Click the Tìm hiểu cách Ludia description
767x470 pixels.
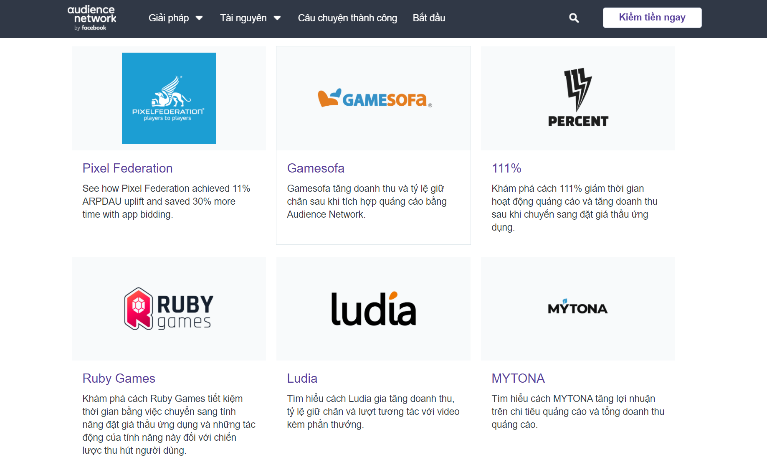click(x=373, y=412)
